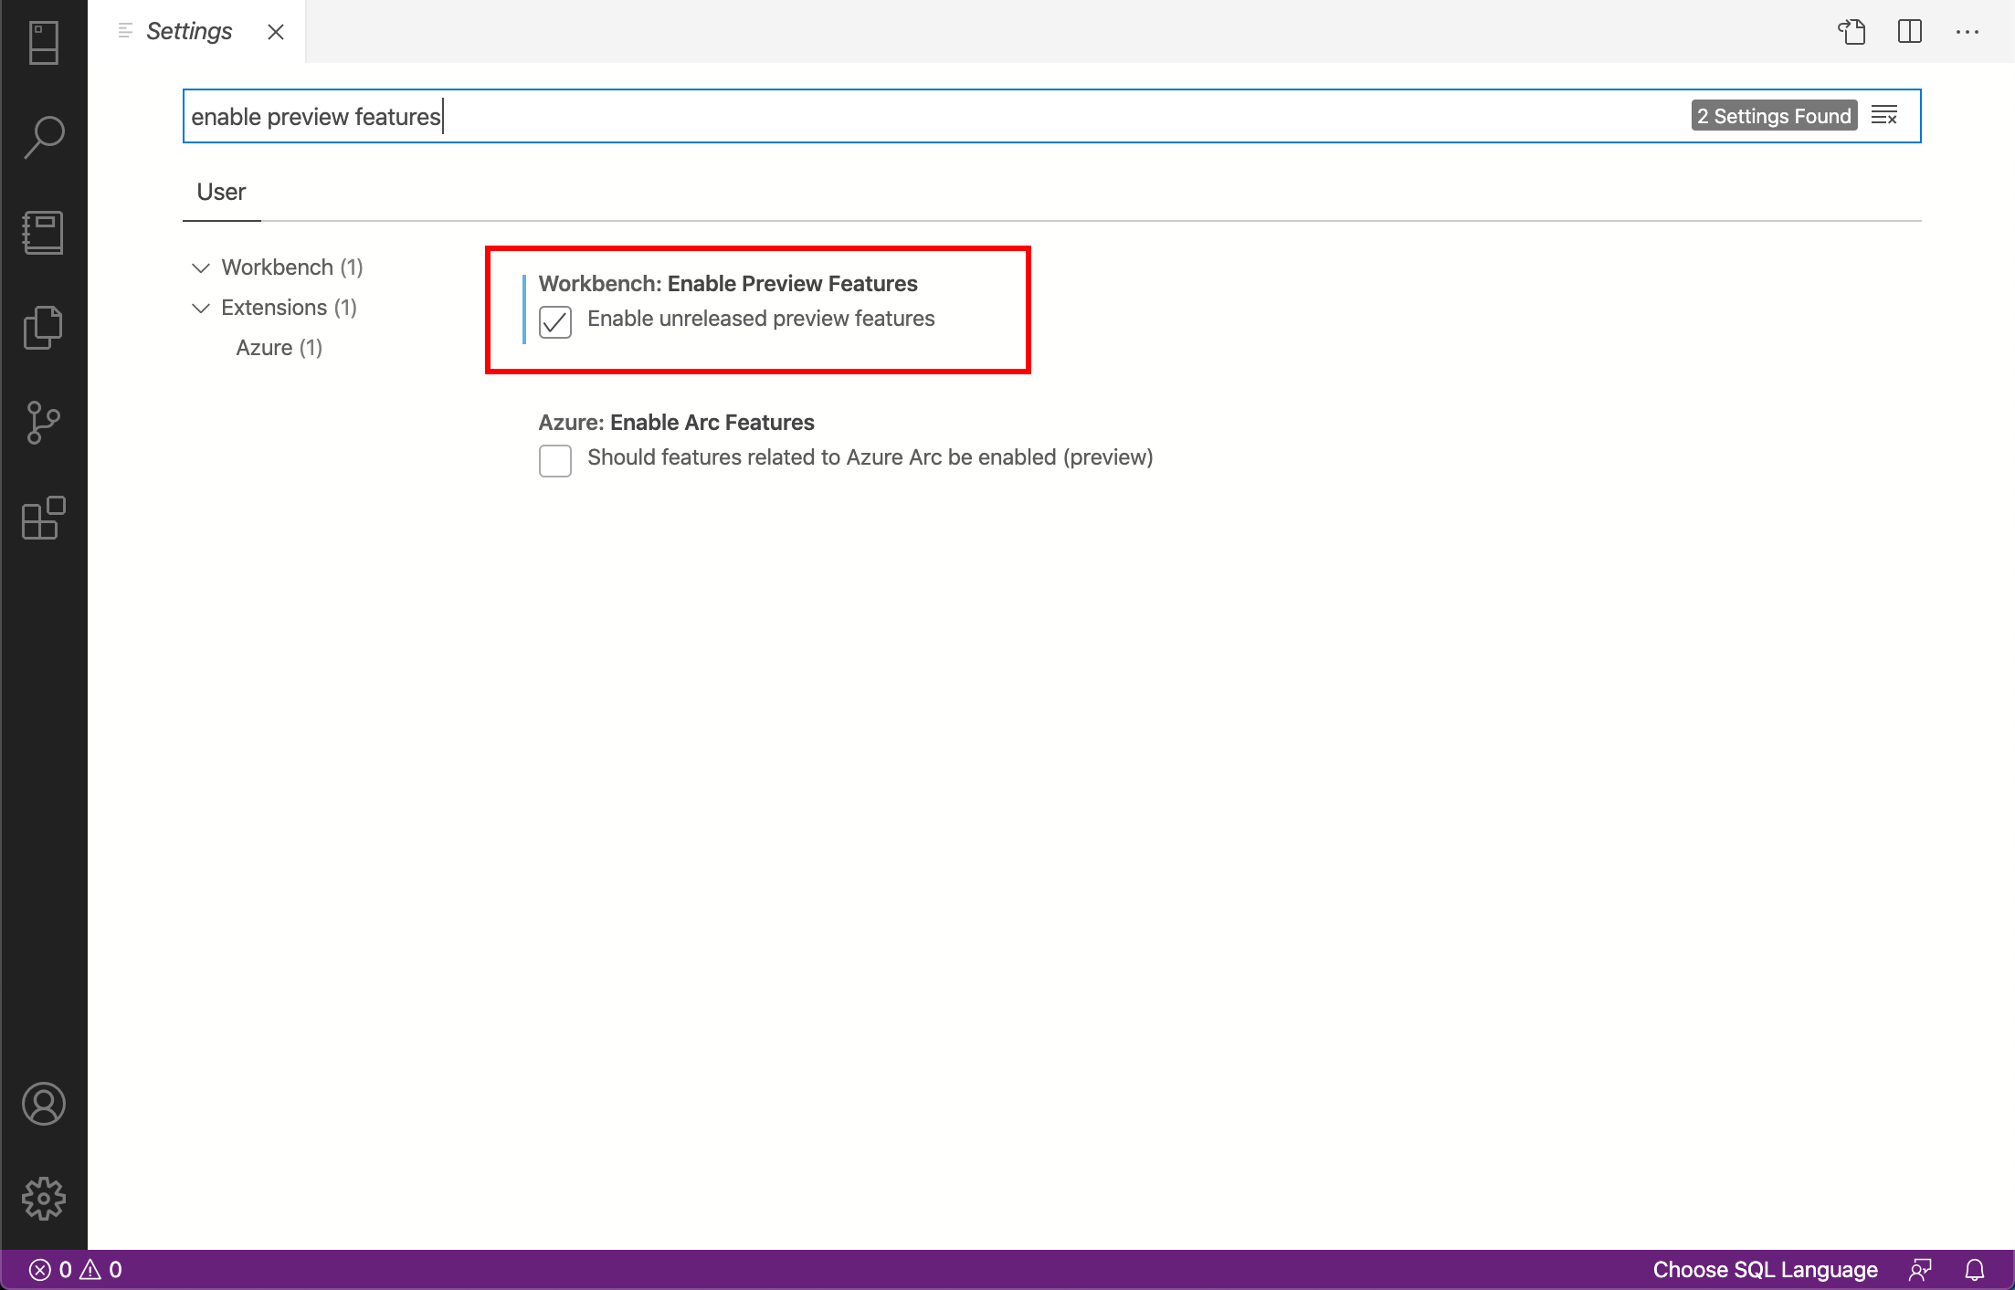Clear search filters with the filter icon
The height and width of the screenshot is (1290, 2015).
1885,116
